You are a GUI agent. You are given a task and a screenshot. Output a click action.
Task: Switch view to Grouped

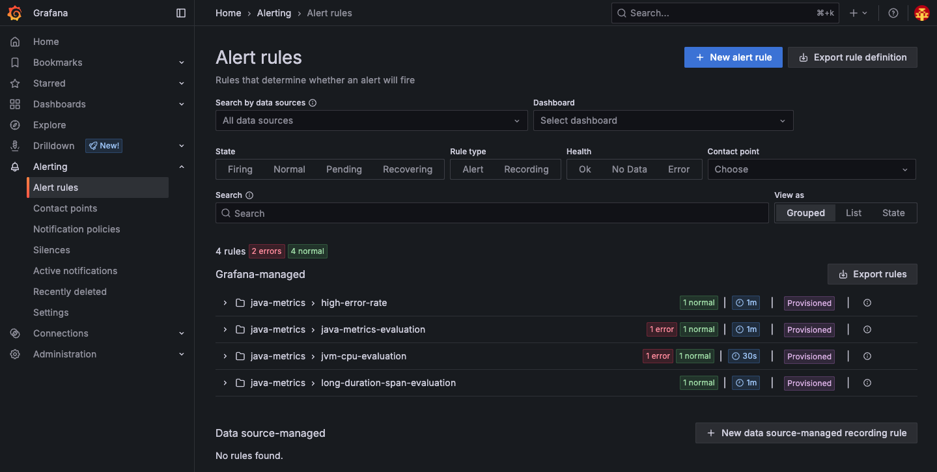pyautogui.click(x=805, y=213)
